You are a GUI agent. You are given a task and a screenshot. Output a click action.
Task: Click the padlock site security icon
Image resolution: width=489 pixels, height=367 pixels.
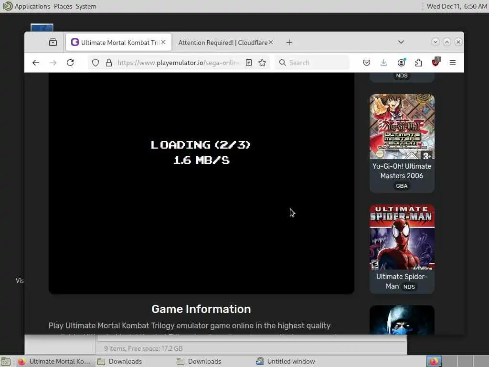click(109, 63)
